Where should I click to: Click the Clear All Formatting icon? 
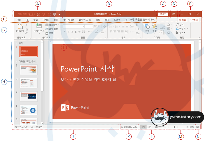click(104, 26)
